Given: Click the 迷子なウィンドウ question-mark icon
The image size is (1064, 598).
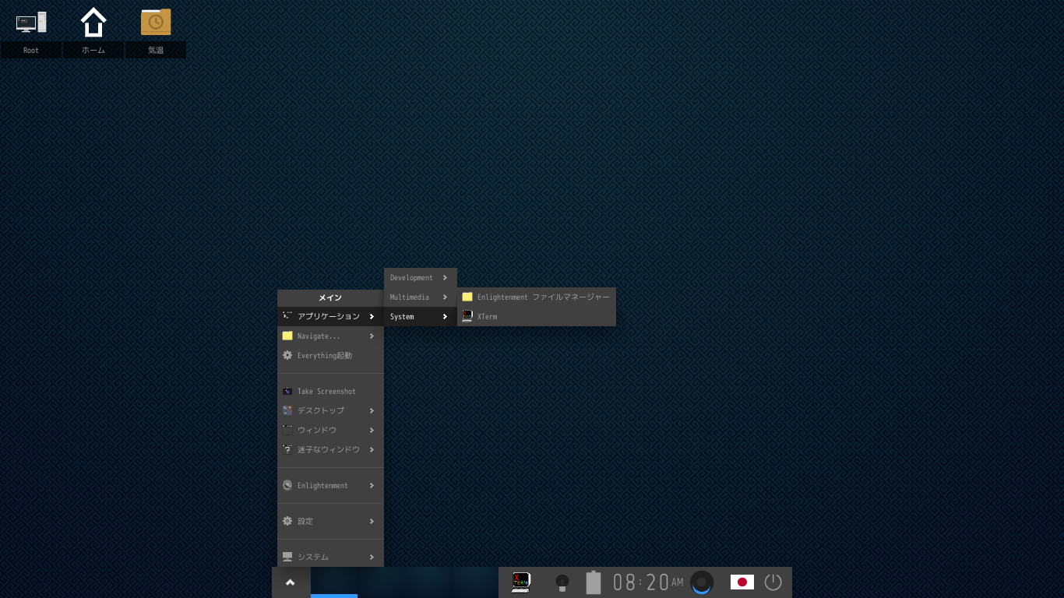Looking at the screenshot, I should pyautogui.click(x=287, y=449).
